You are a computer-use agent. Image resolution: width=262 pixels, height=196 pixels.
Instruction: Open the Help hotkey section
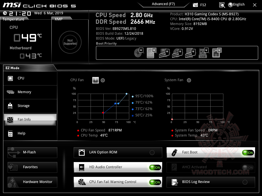point(30,133)
